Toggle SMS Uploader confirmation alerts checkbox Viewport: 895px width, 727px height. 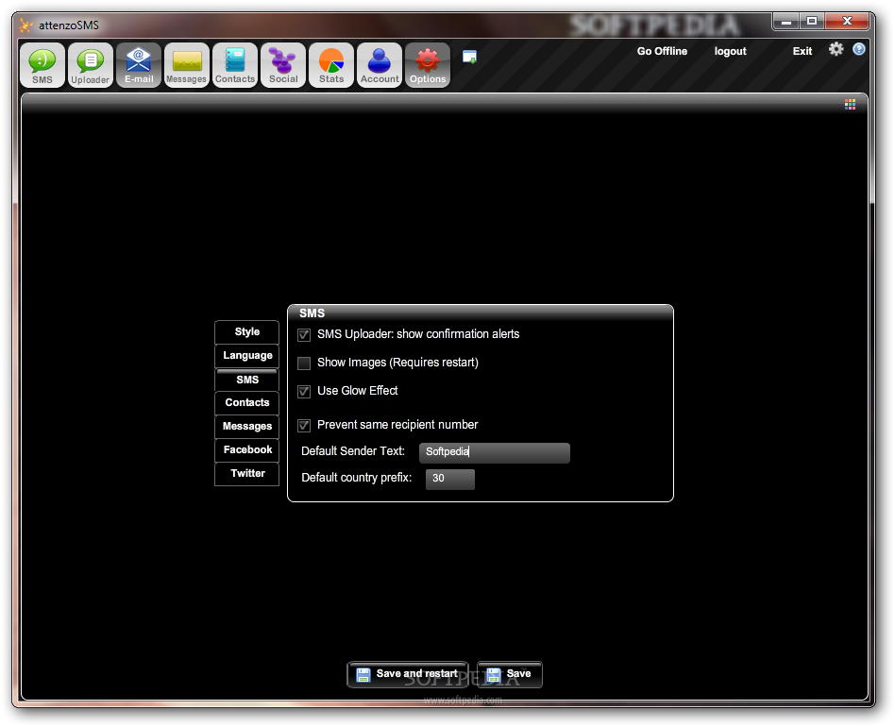coord(304,335)
